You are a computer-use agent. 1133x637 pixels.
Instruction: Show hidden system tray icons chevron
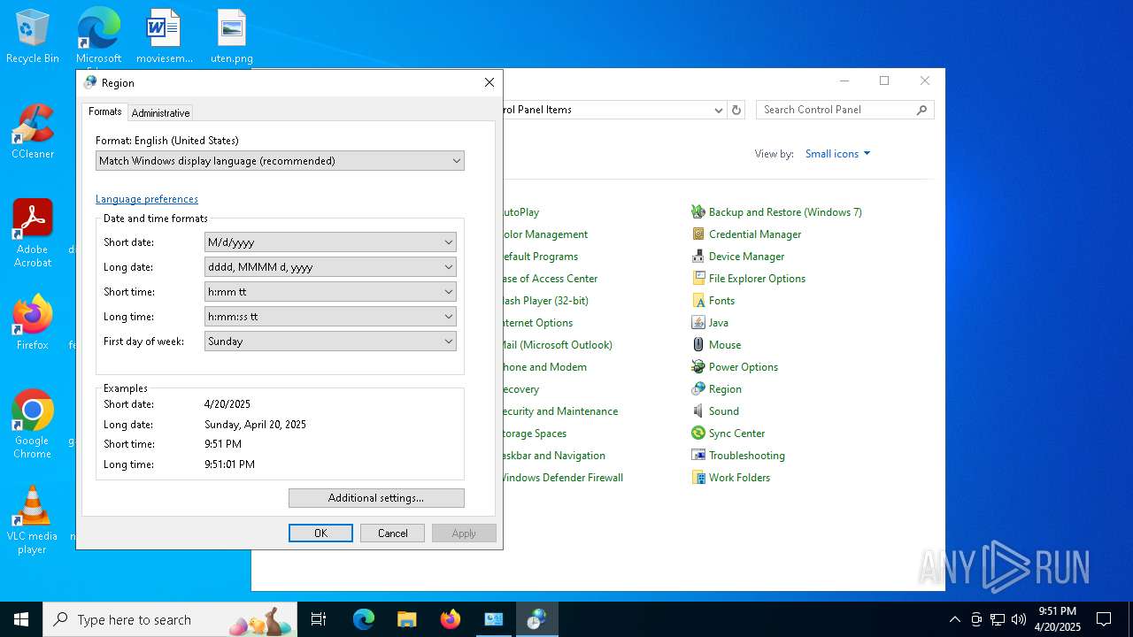[954, 619]
